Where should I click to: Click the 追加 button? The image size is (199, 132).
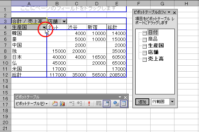coord(142,102)
